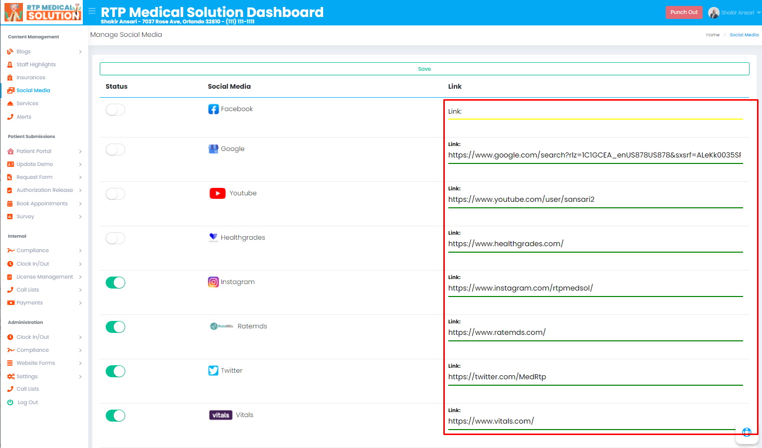This screenshot has height=448, width=762.
Task: Click the Settings gears icon in sidebar
Action: [x=11, y=376]
